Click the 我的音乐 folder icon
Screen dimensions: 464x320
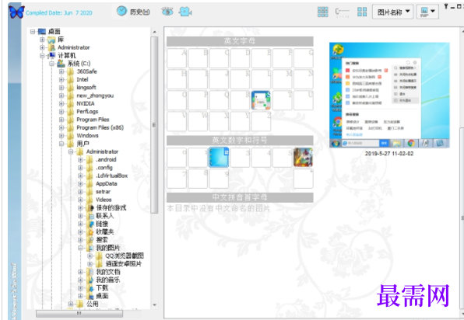coord(90,280)
